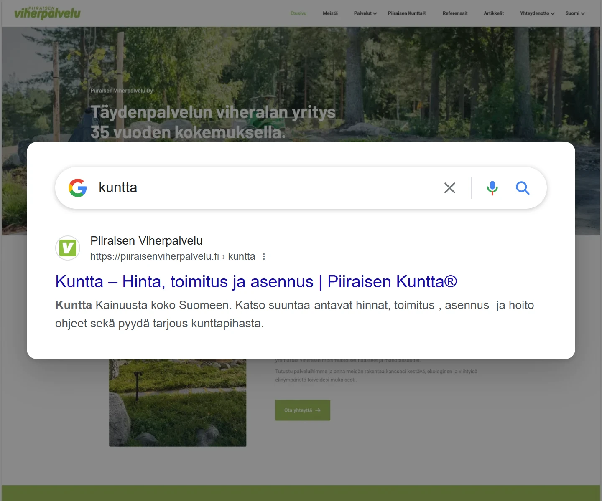Viewport: 602px width, 501px height.
Task: Submit the search with the magnifying glass icon
Action: coord(523,188)
